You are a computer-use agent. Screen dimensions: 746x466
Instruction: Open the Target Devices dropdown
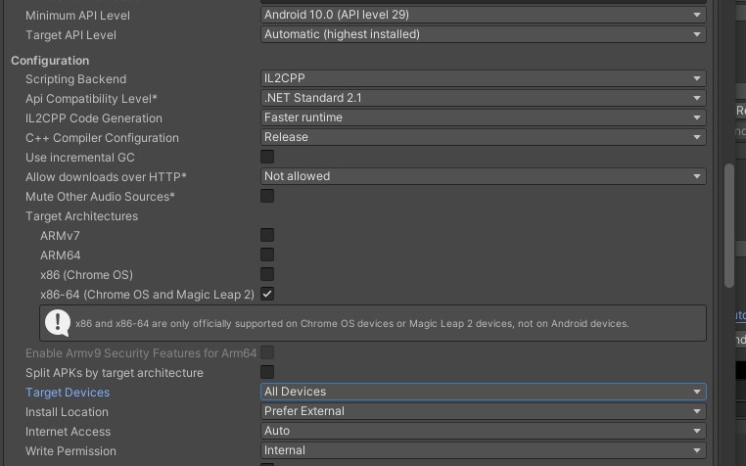[483, 392]
